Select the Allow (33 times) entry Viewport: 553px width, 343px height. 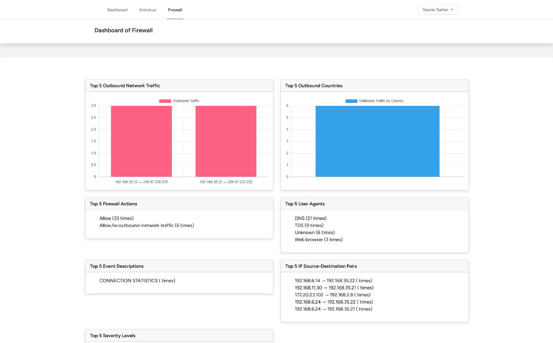(x=116, y=218)
